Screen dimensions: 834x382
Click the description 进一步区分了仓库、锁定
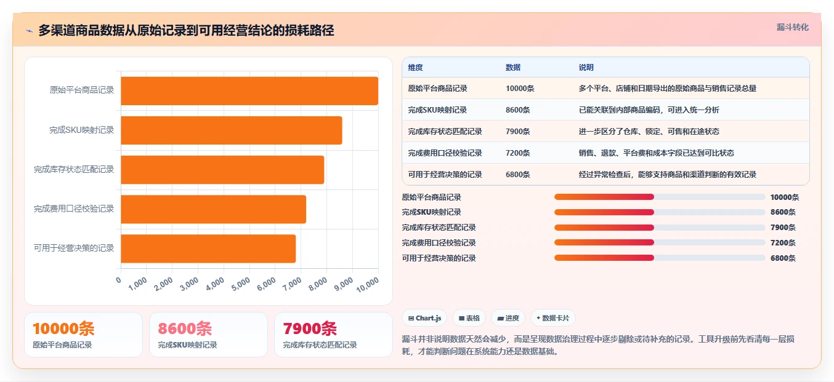tap(649, 132)
